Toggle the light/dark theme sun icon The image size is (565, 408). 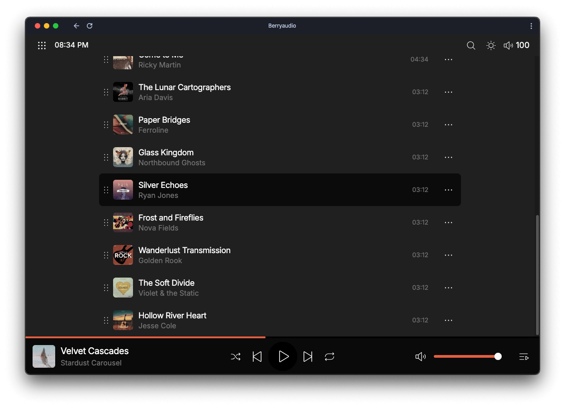[491, 45]
